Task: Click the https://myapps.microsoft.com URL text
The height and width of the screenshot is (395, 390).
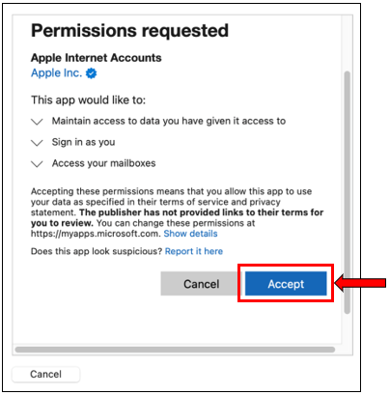Action: pos(95,234)
